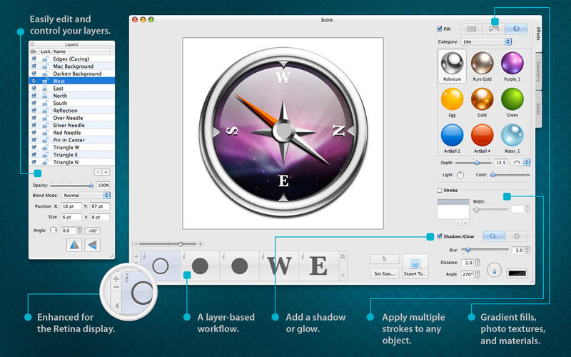Switch to the glow mode icon
The width and height of the screenshot is (571, 357).
[x=515, y=236]
